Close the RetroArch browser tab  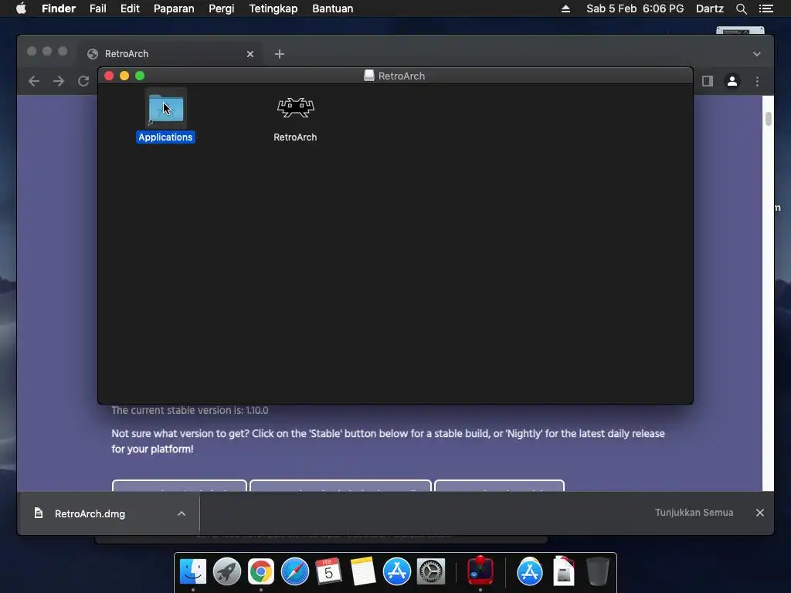[x=250, y=54]
